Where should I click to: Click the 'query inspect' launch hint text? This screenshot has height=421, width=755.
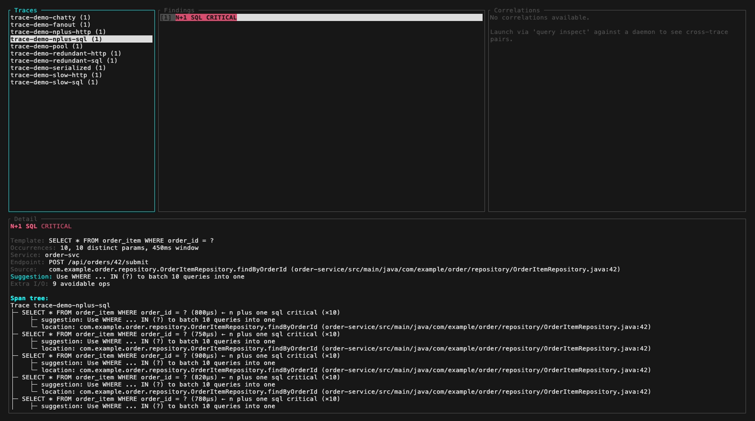(x=609, y=35)
